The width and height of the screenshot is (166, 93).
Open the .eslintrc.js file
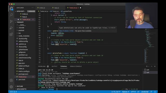(22, 44)
